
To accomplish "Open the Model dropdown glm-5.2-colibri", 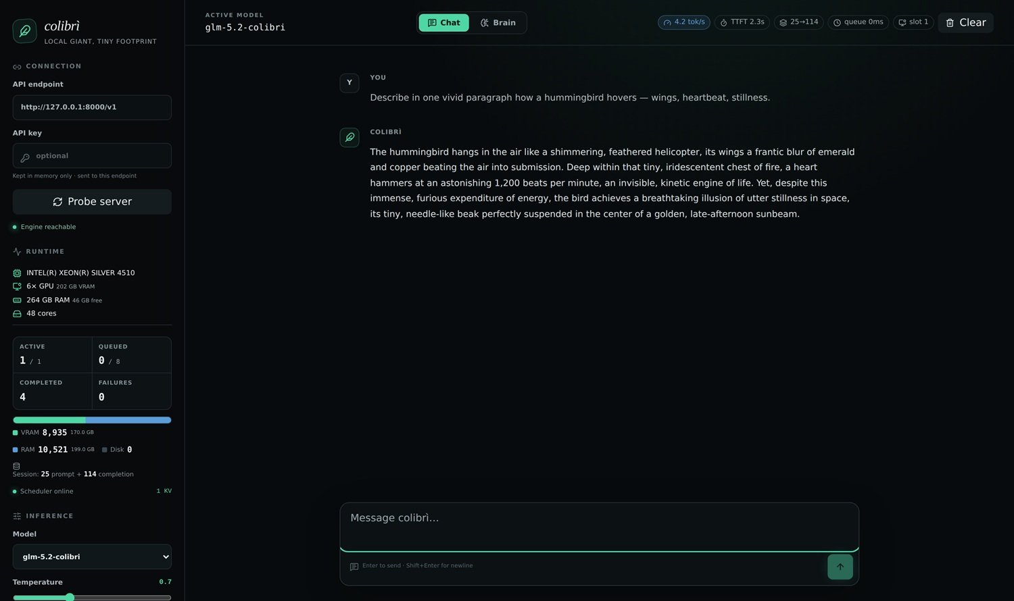I will (92, 557).
